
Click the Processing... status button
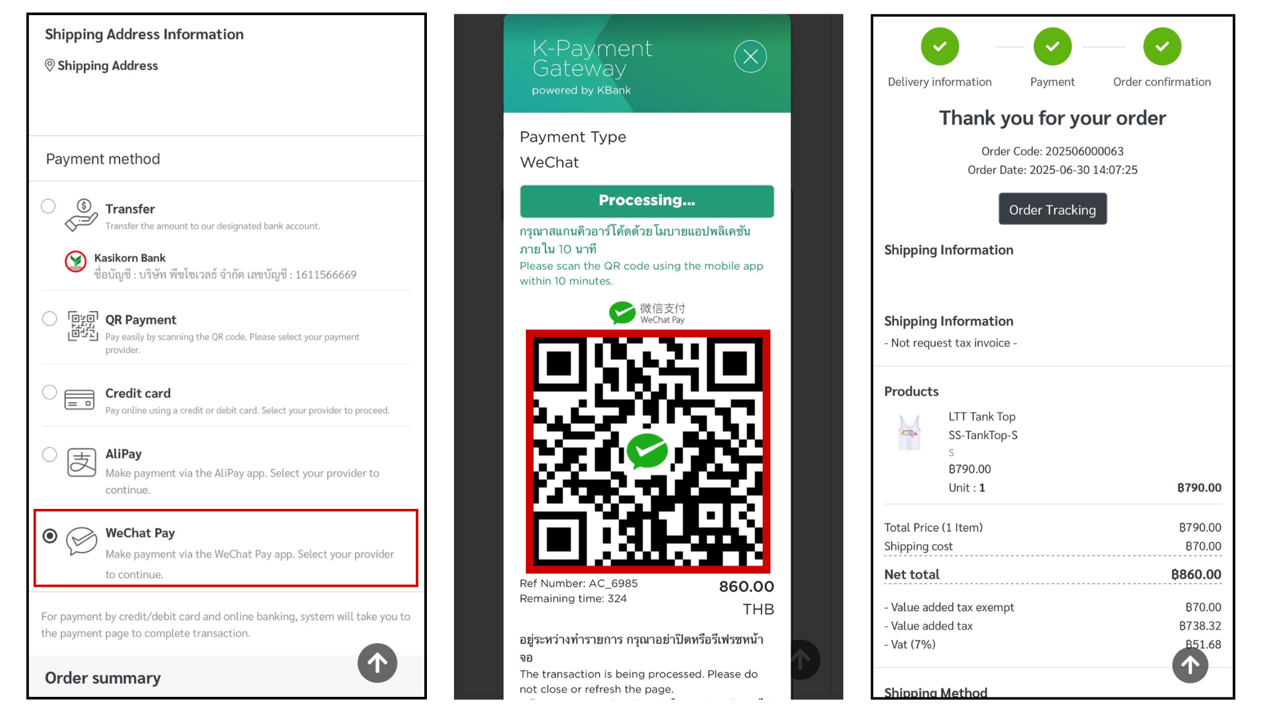point(647,201)
